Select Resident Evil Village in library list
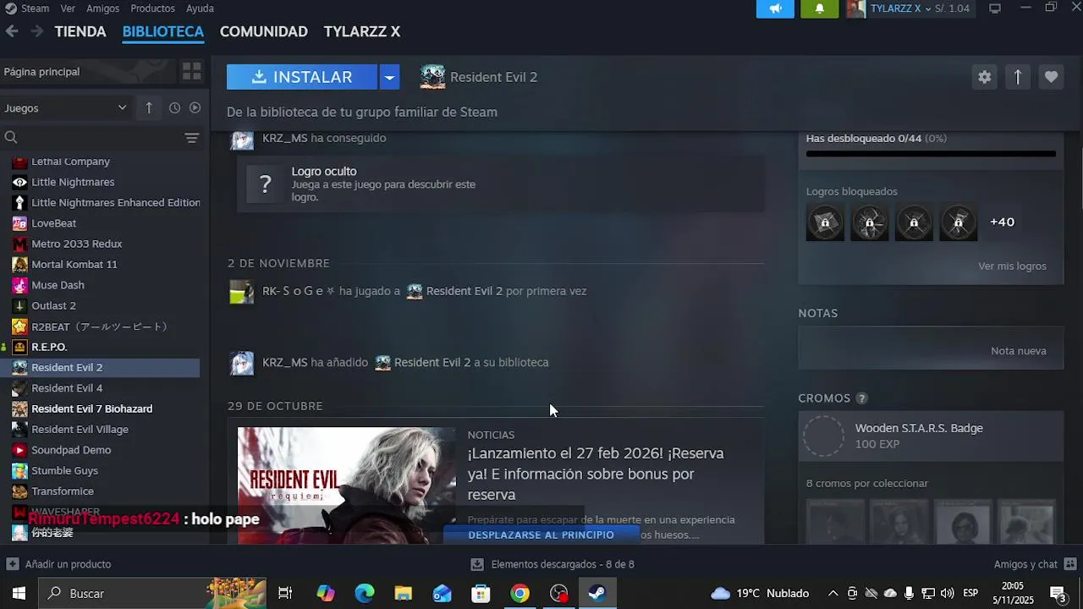Screen dimensions: 1083x609 pos(100,429)
